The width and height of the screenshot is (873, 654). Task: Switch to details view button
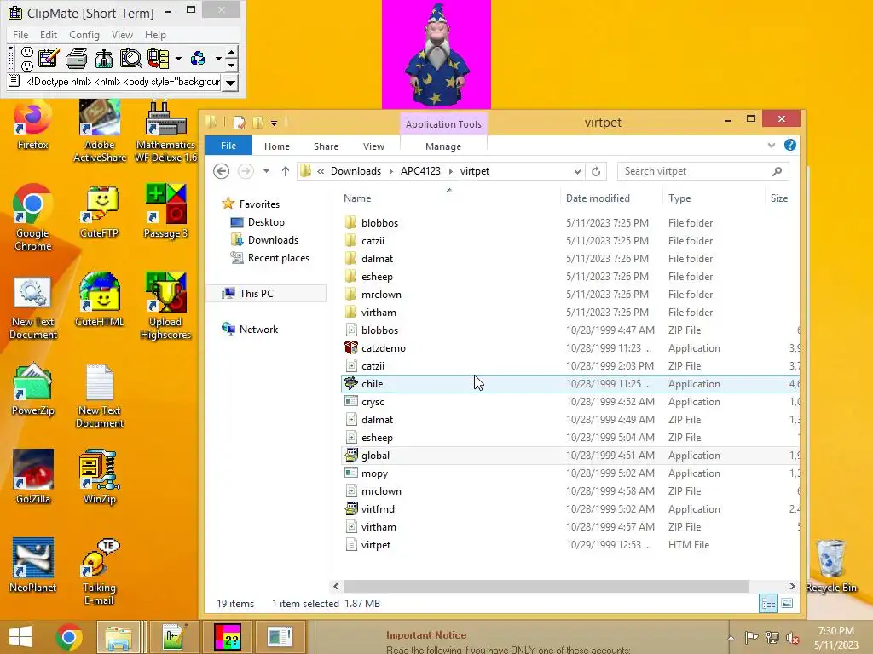(768, 604)
